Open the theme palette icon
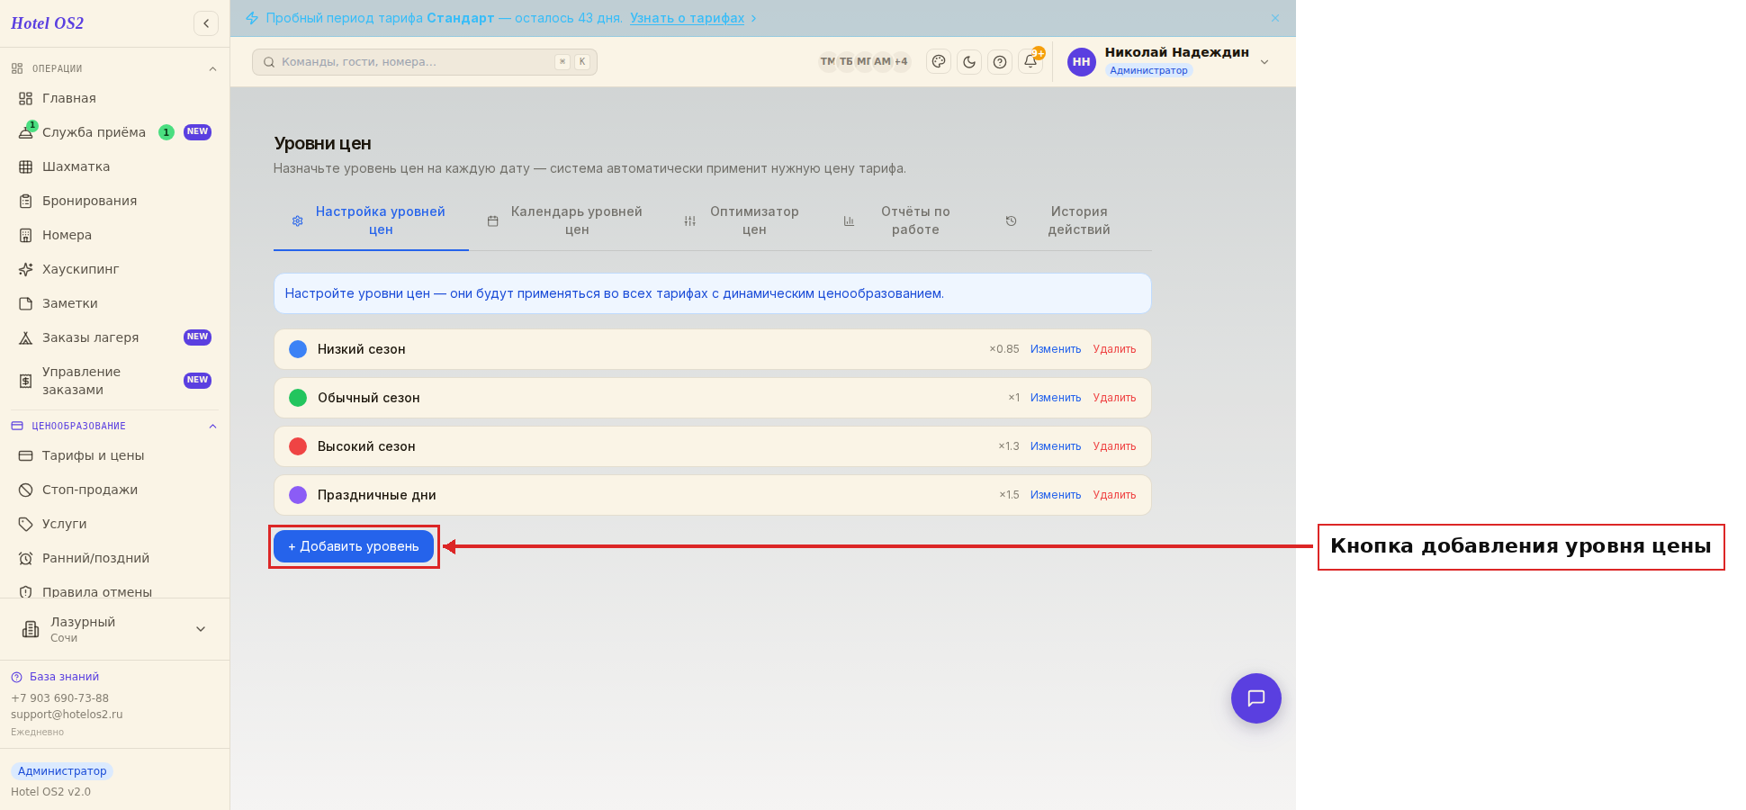This screenshot has width=1746, height=810. pyautogui.click(x=939, y=62)
